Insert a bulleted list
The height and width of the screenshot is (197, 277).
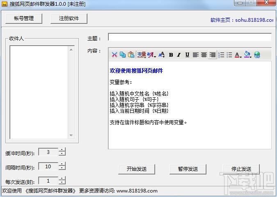tap(229, 55)
